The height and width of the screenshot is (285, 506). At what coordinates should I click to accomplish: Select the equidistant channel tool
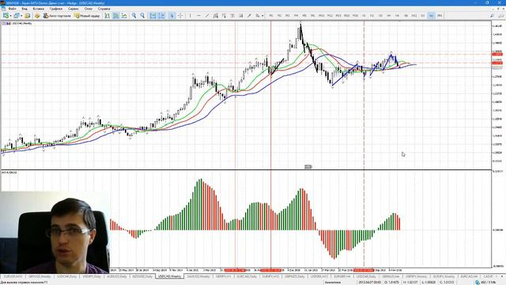(x=216, y=16)
